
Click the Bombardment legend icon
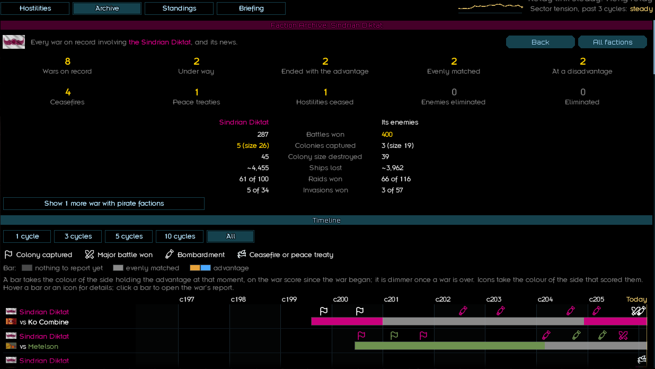170,254
